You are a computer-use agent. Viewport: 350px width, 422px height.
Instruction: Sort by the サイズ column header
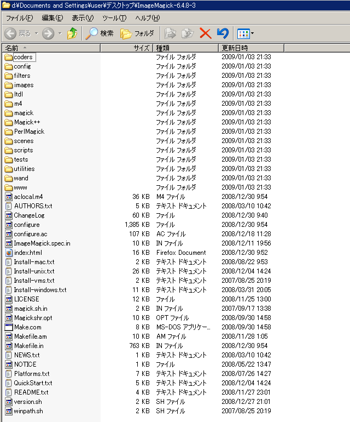point(126,48)
